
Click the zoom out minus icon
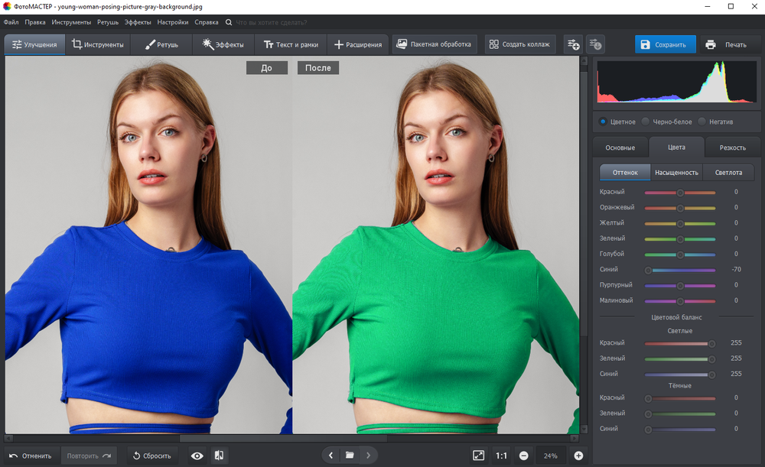pos(523,456)
